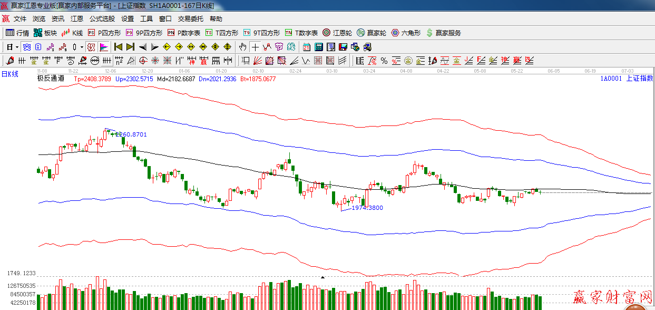This screenshot has height=310, width=655.
Task: Click the 赢家服务 button
Action: click(x=443, y=33)
